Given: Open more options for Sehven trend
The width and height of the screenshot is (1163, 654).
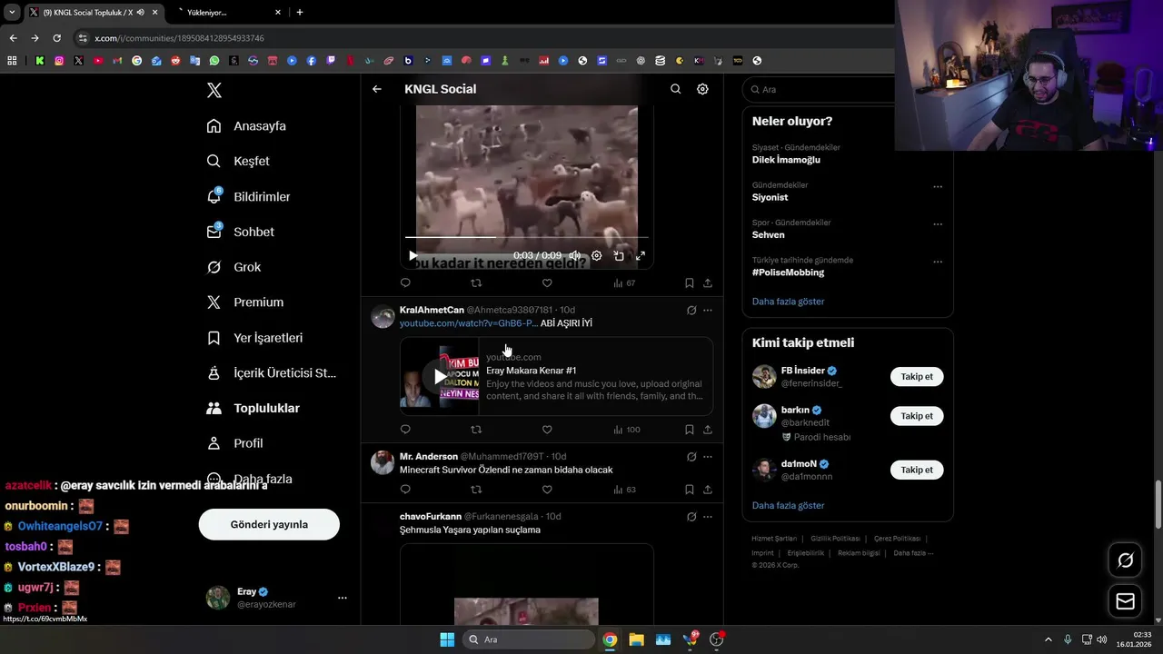Looking at the screenshot, I should (938, 224).
